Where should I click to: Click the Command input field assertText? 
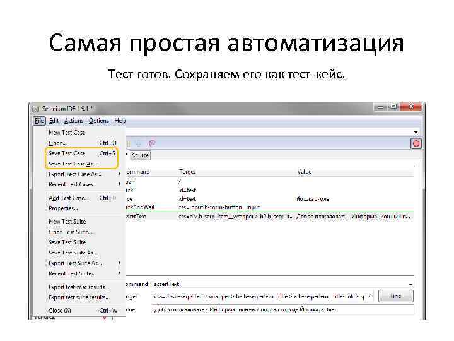tap(279, 284)
